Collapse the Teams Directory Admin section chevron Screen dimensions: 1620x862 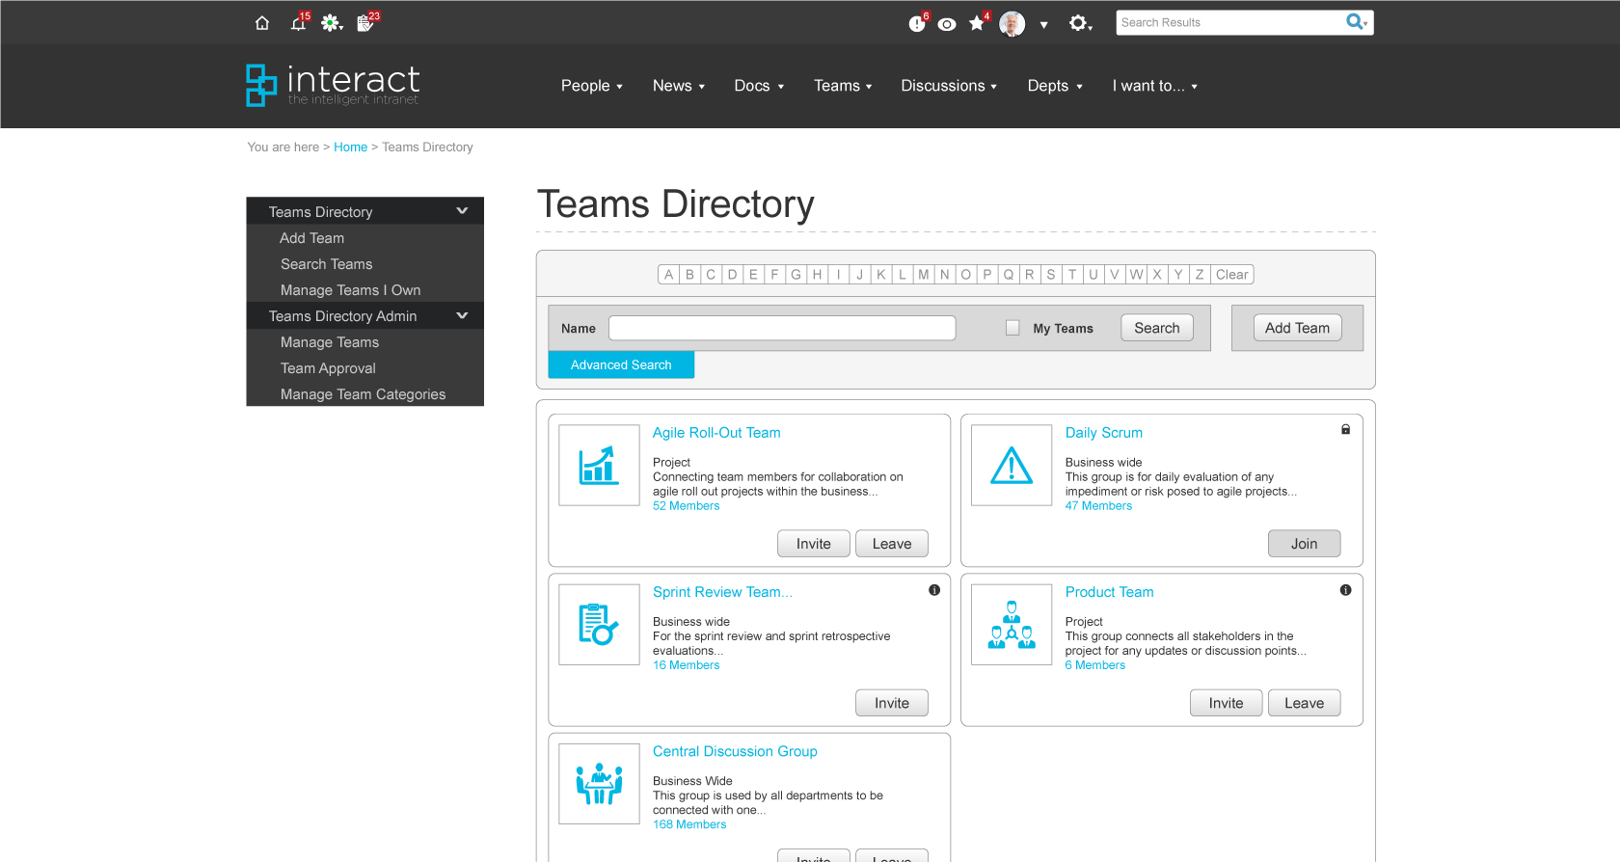click(462, 315)
